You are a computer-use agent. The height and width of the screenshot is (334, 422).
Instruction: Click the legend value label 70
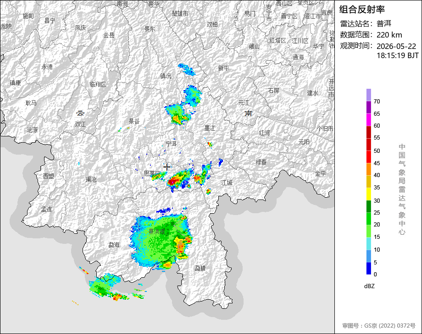377,102
